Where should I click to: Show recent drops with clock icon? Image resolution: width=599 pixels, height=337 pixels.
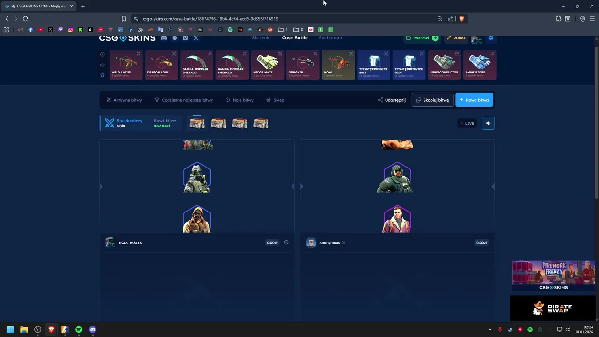102,54
